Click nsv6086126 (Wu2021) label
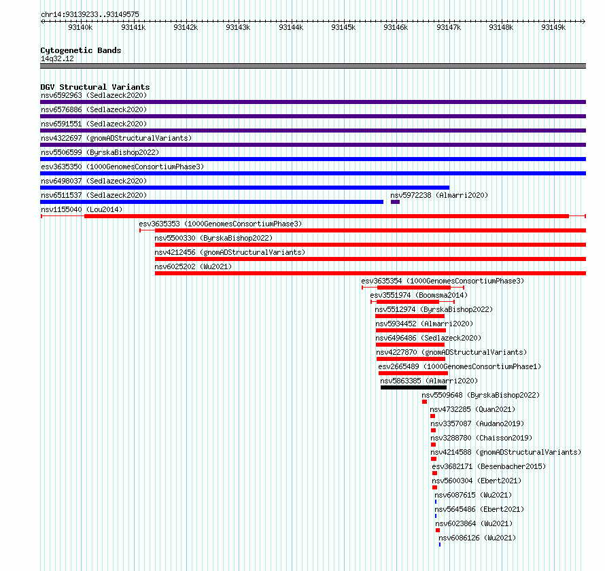 point(477,538)
